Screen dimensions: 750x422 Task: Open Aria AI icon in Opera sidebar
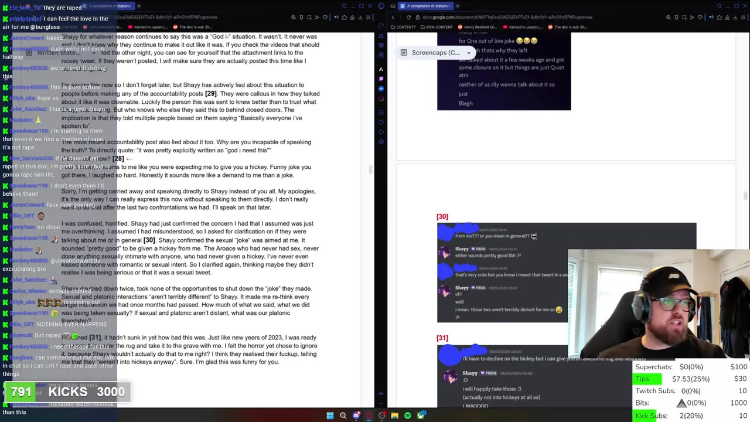pos(381,69)
